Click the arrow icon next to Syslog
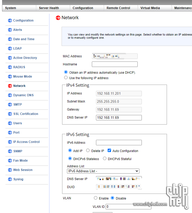This screenshot has width=192, height=213. coord(10,179)
